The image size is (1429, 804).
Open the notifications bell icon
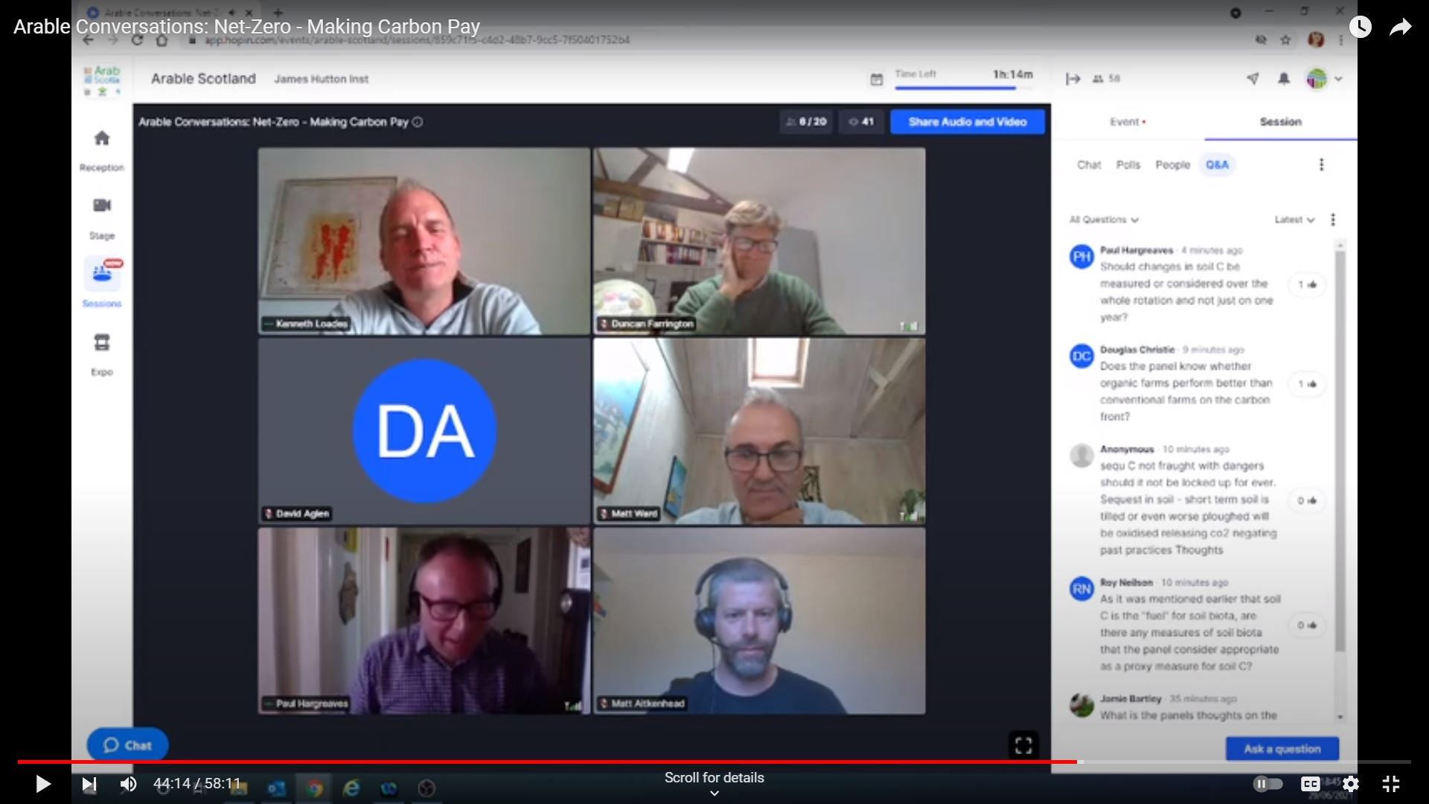pyautogui.click(x=1284, y=79)
